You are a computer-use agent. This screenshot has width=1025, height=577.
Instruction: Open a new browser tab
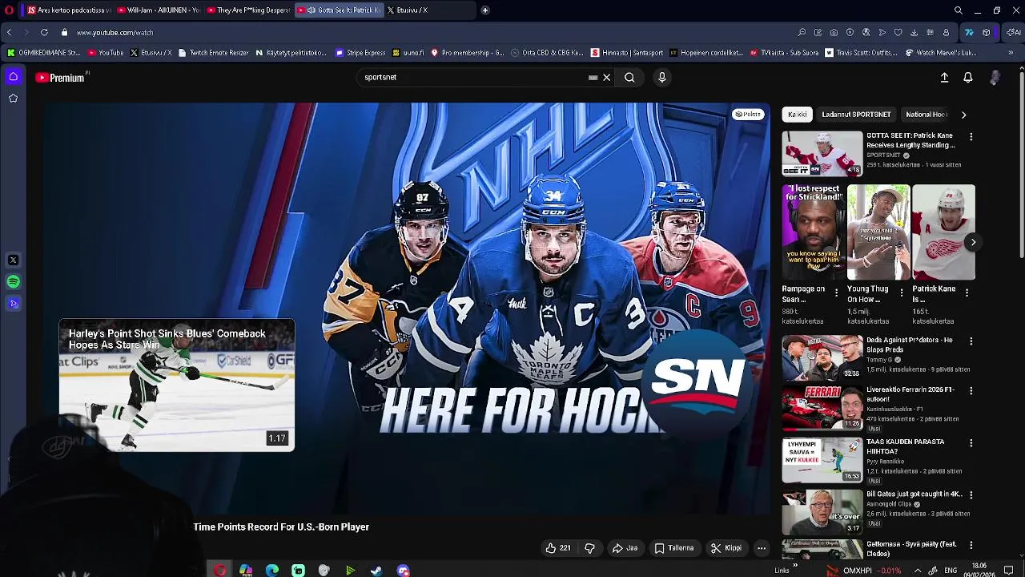[485, 10]
